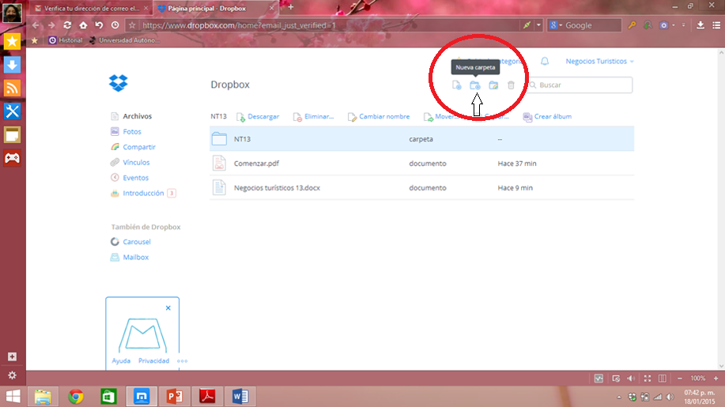Open the sidebar settings gear

click(12, 375)
